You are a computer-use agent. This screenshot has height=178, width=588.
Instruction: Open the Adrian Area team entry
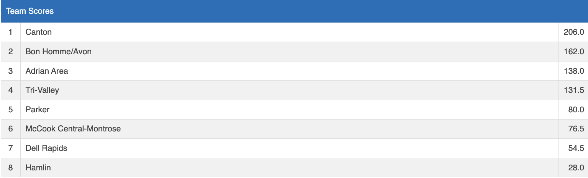point(47,71)
